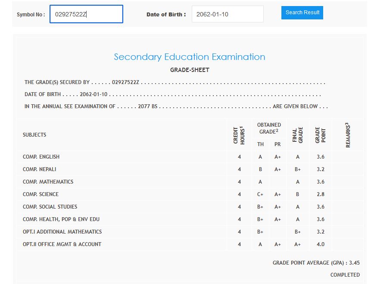Click the SUBJECTS column header
Screen dimensions: 368x284
click(34, 135)
